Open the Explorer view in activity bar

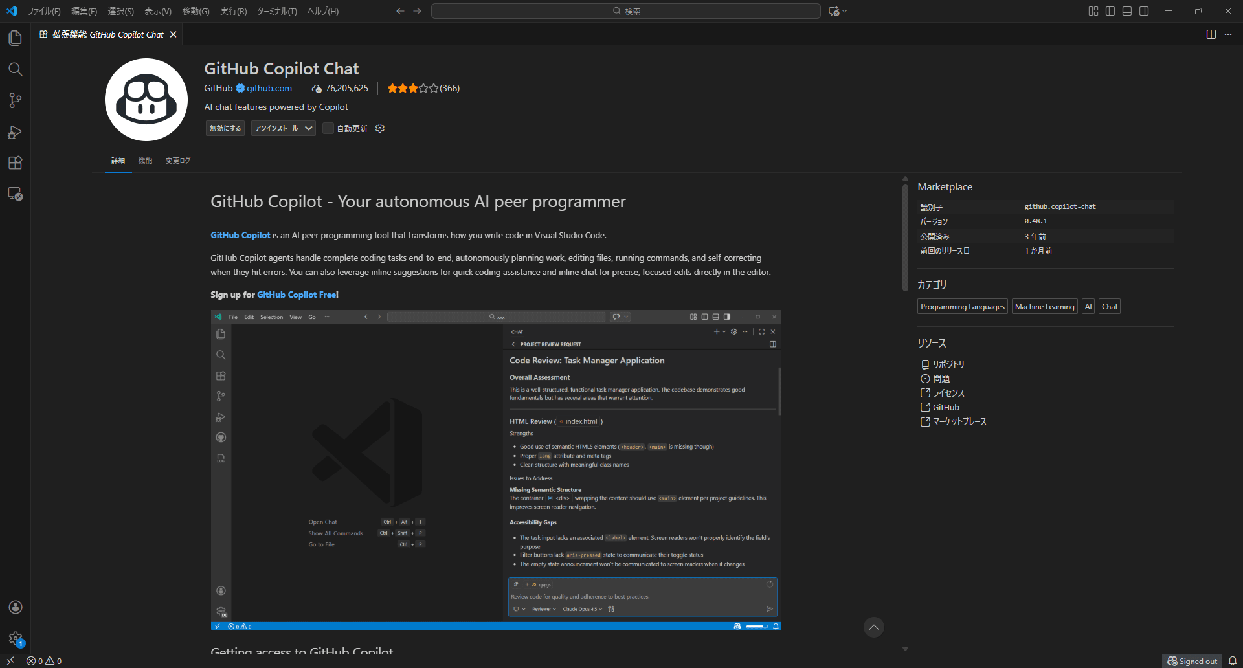coord(15,38)
